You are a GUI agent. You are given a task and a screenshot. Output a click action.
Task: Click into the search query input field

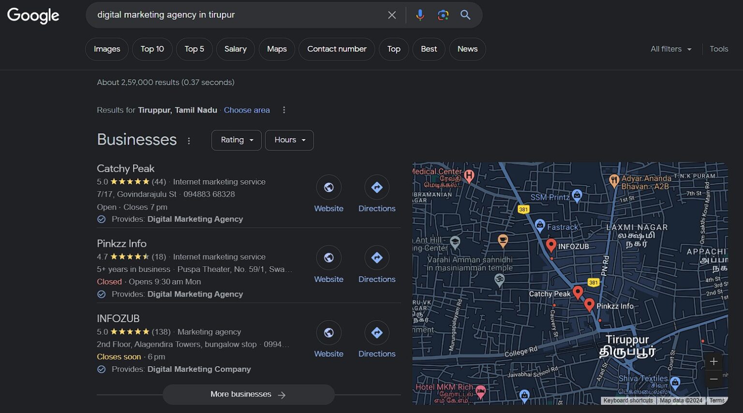point(237,15)
